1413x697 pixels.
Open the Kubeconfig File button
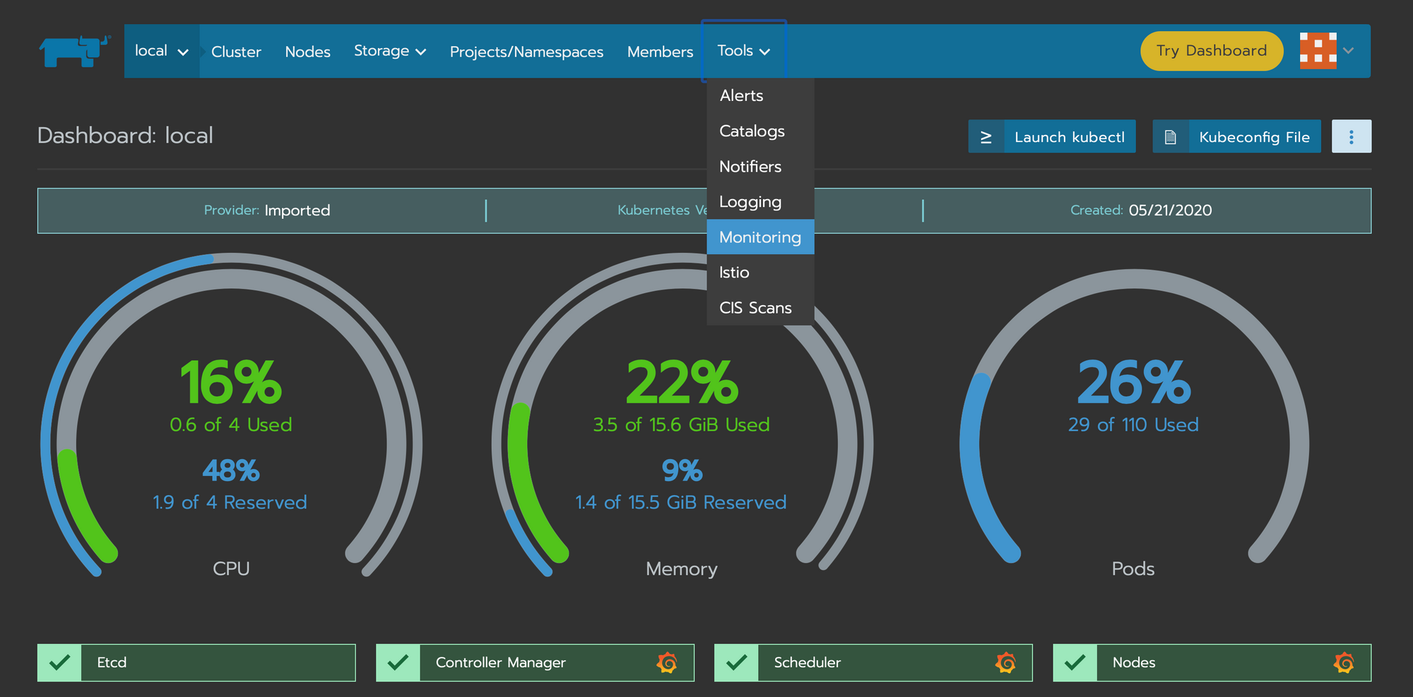coord(1236,136)
